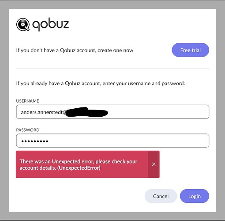225x221 pixels.
Task: Click the "already have a Qobuz account" instruction
Action: pyautogui.click(x=101, y=84)
